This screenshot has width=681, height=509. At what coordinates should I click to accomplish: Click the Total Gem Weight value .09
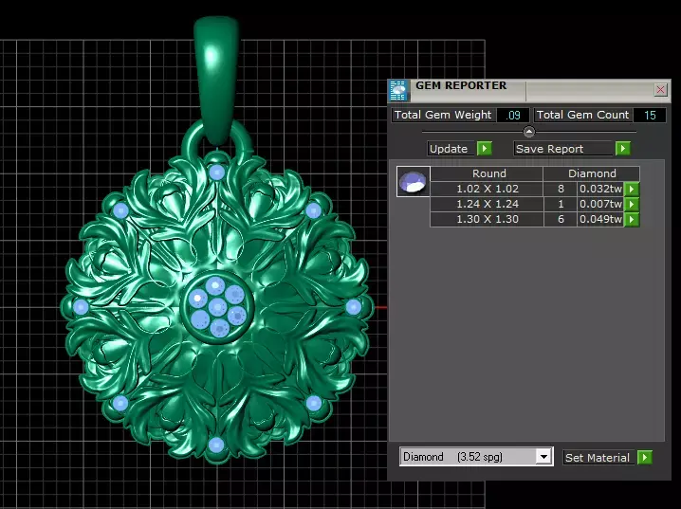pos(513,115)
